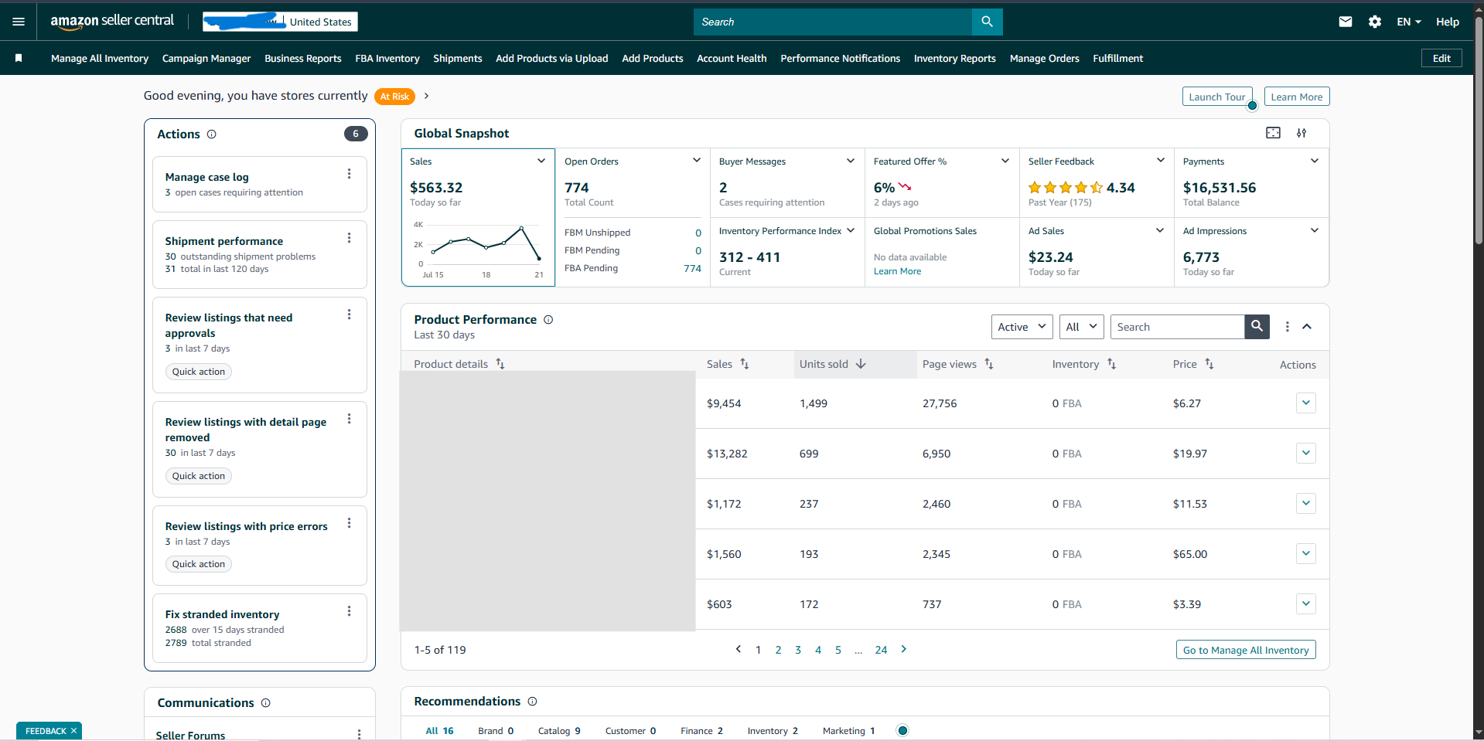Click Quick action under price errors
The height and width of the screenshot is (741, 1484).
(x=199, y=564)
